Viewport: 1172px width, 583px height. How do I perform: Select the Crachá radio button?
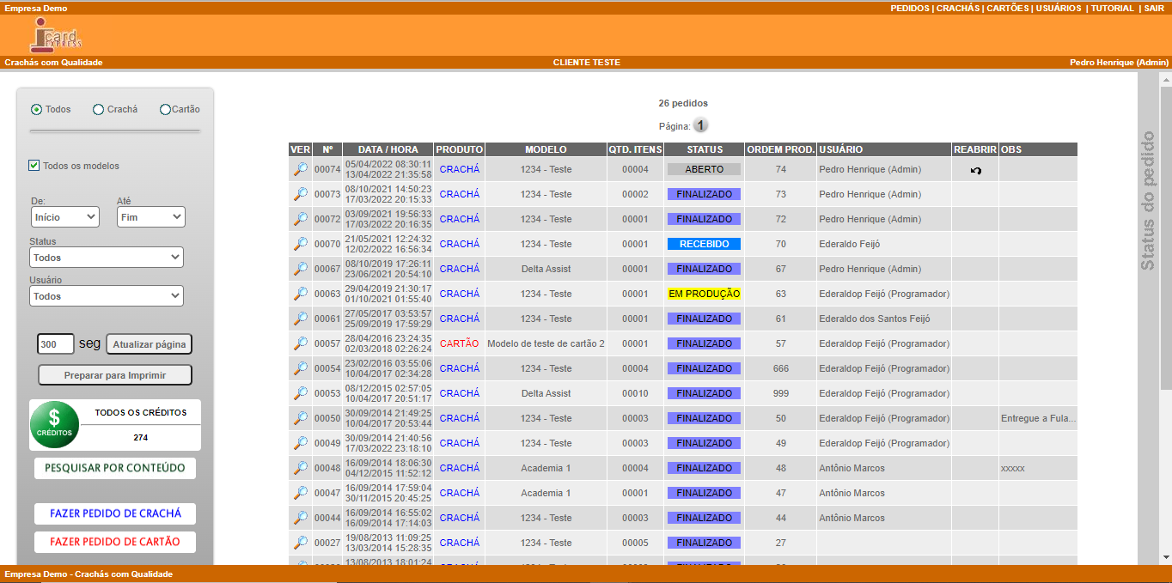coord(99,110)
